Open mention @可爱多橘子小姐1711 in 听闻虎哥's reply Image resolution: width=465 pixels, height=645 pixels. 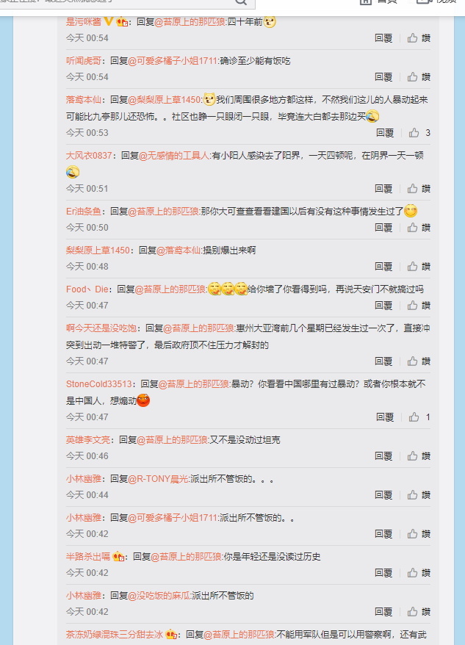point(173,61)
